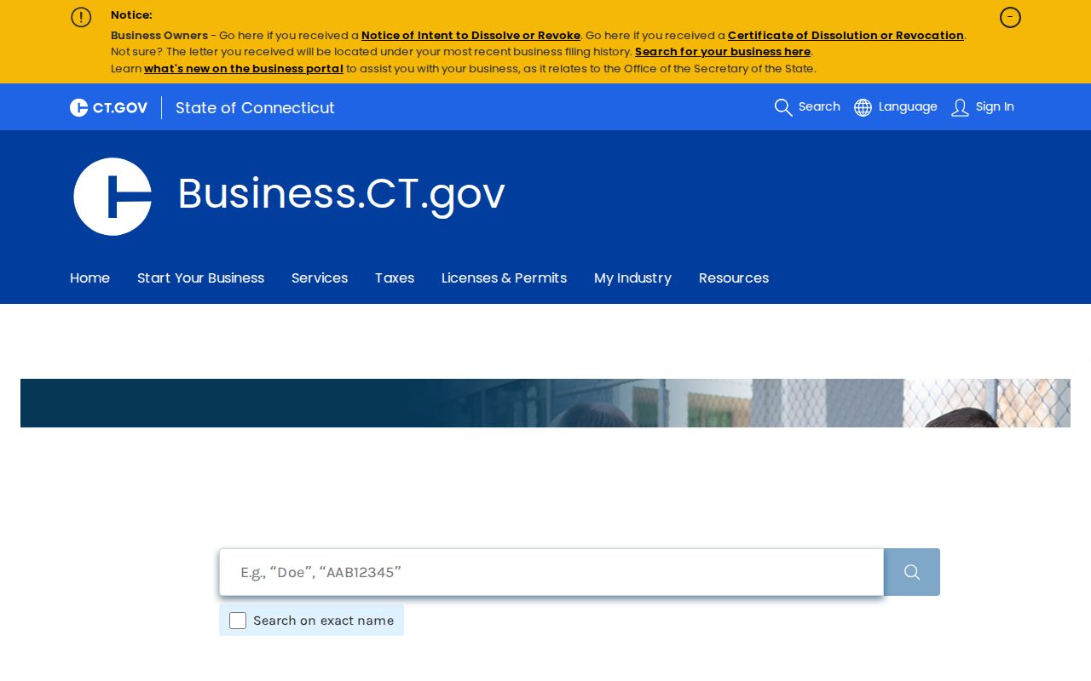Enable Search on exact name checkbox
The height and width of the screenshot is (681, 1091).
[238, 621]
